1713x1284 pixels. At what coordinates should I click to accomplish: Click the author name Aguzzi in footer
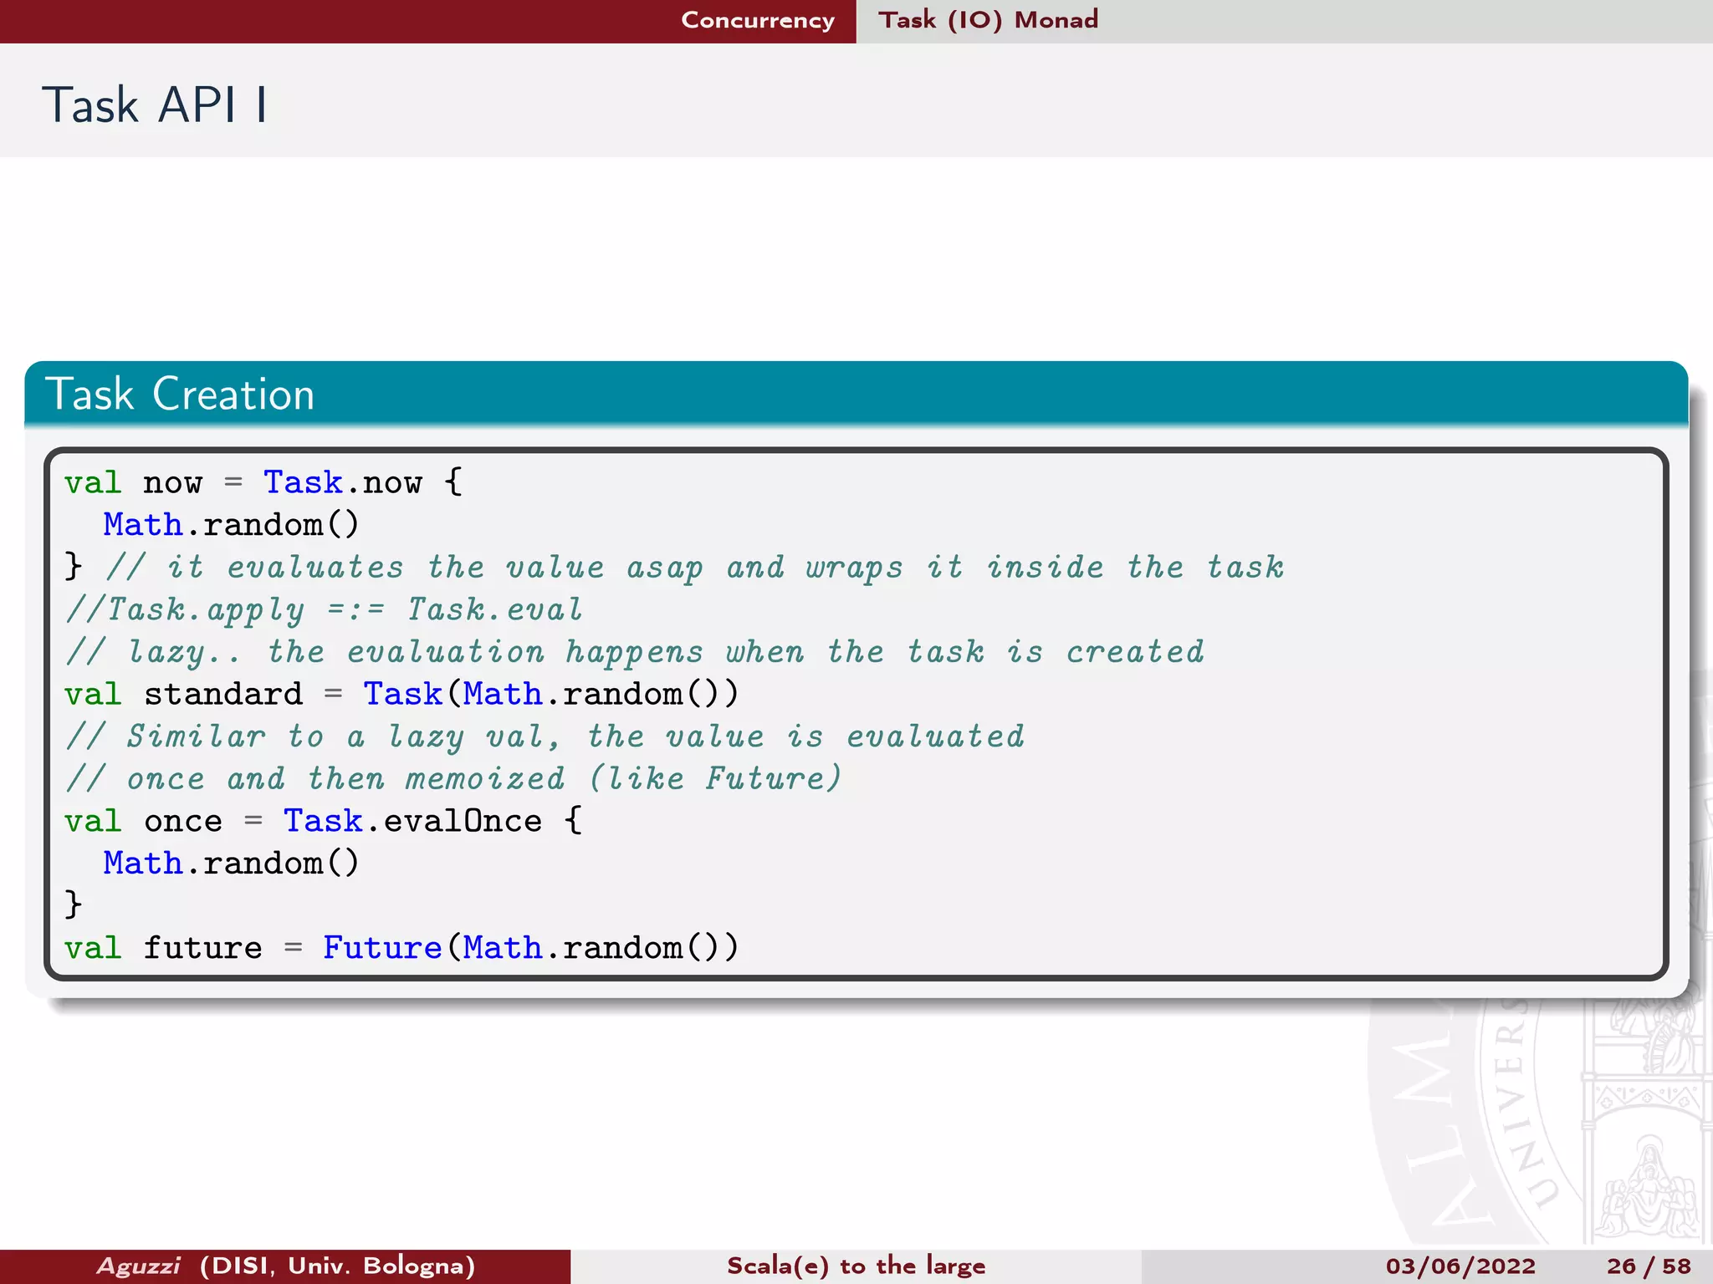(138, 1266)
